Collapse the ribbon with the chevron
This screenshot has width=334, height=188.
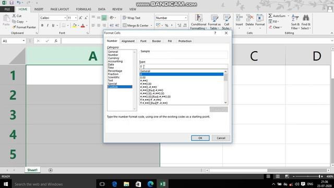tap(332, 33)
